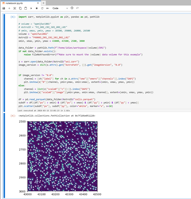The height and width of the screenshot is (199, 191).
Task: Open the Code cell type dropdown
Action: (60, 8)
